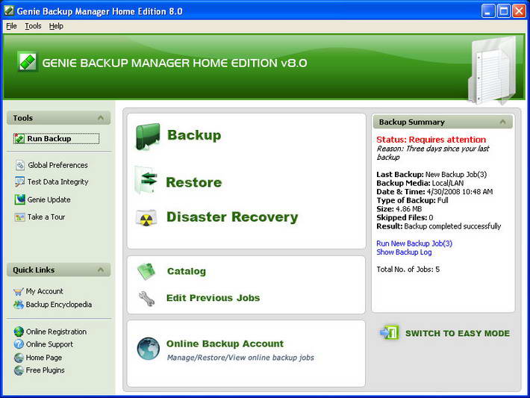Click the Free Plugins globe icon
Screen dimensions: 530x398
19,370
